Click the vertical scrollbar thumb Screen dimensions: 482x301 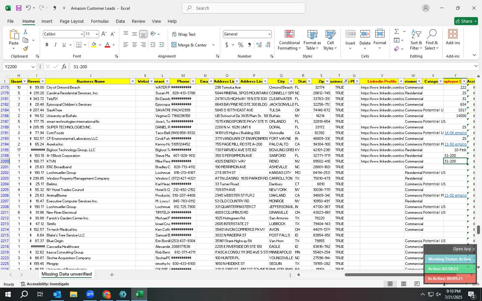pos(478,230)
